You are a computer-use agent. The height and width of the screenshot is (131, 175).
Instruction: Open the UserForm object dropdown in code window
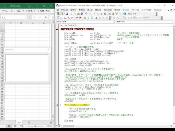click(113, 22)
